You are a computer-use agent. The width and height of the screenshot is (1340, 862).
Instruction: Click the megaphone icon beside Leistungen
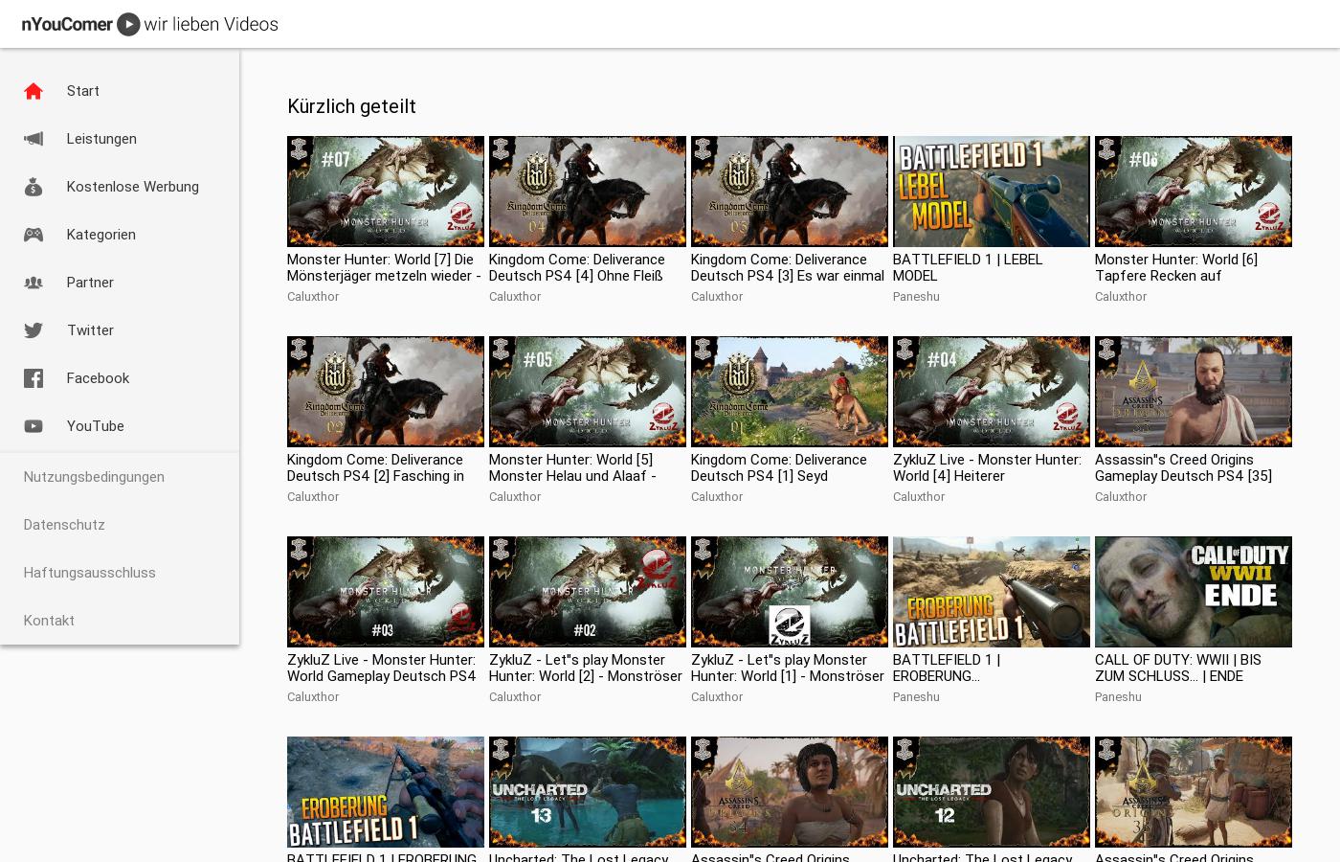pyautogui.click(x=33, y=139)
